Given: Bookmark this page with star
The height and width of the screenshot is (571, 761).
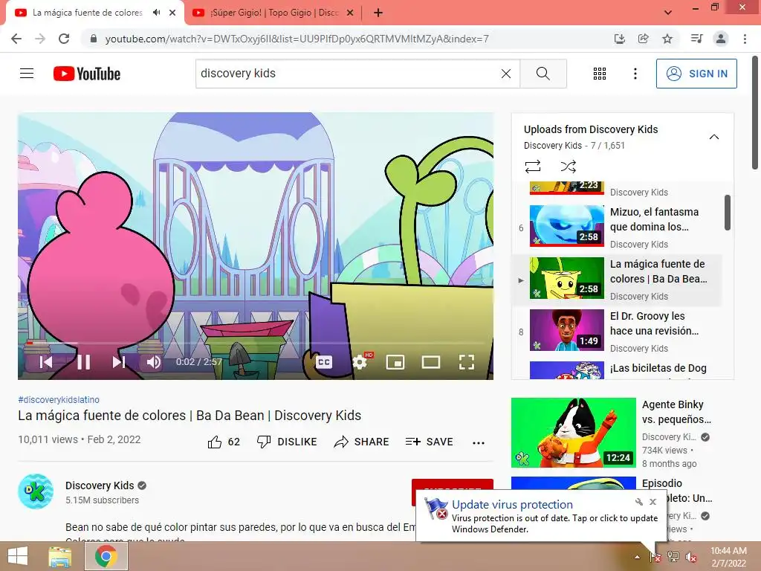Looking at the screenshot, I should [667, 39].
